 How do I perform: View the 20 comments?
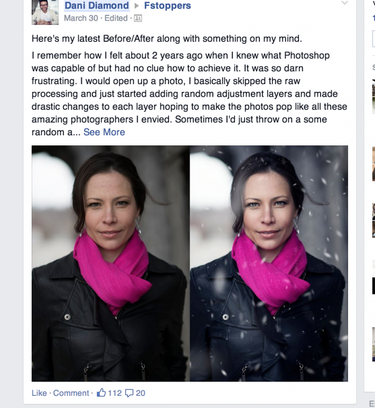click(x=140, y=393)
